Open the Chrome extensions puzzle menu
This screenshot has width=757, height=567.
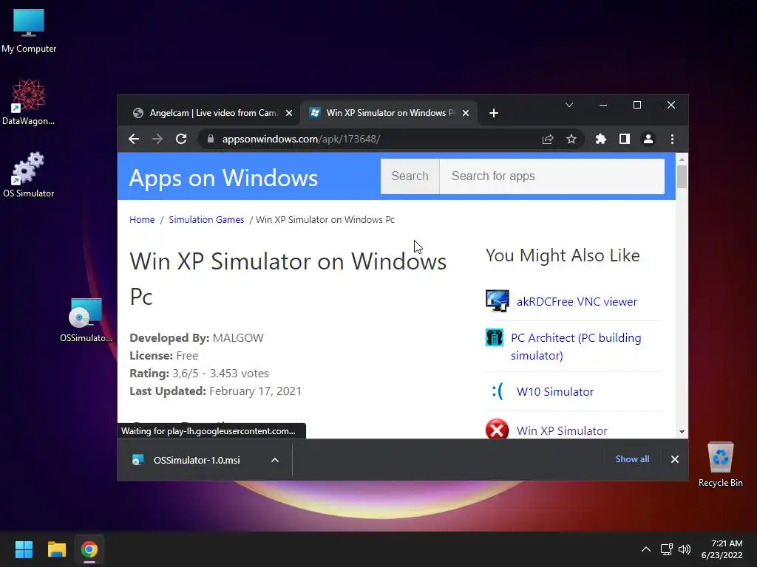tap(600, 139)
